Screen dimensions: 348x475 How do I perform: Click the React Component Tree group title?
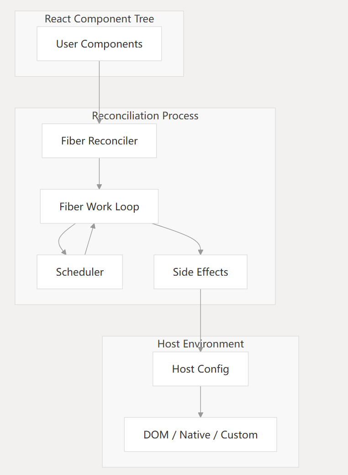(x=99, y=19)
